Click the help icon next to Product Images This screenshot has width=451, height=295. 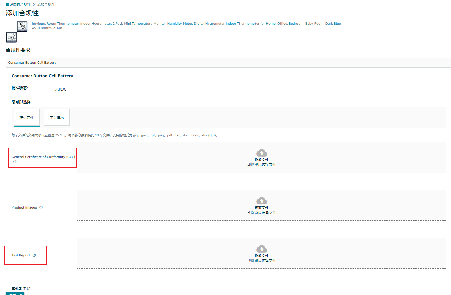click(41, 207)
